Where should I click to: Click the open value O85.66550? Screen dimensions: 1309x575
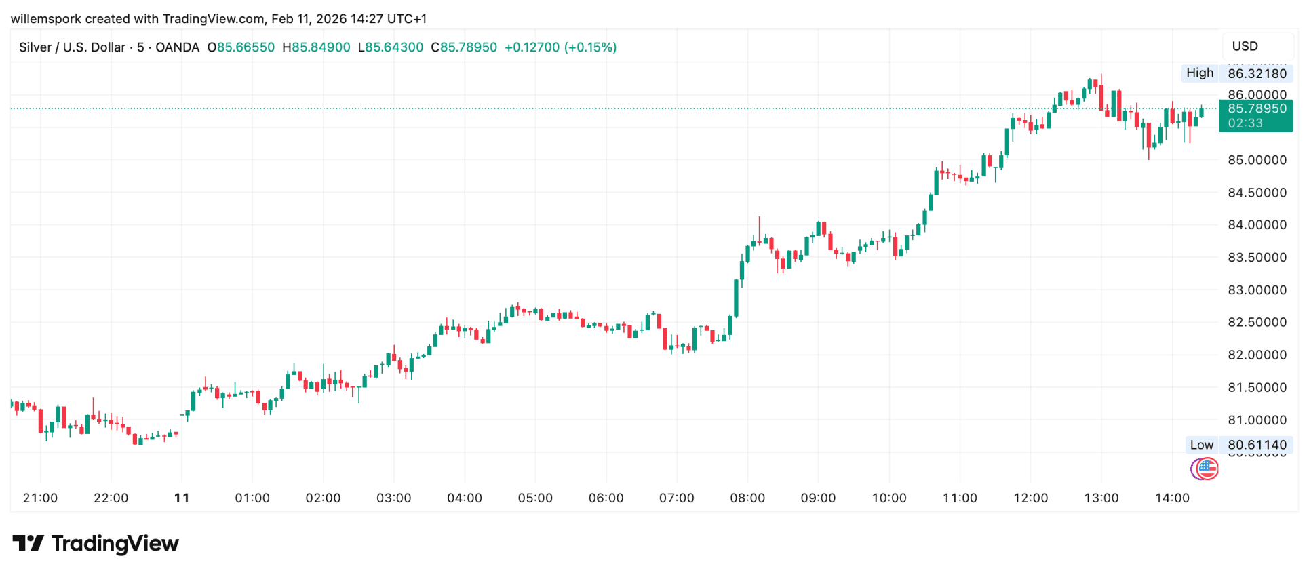[241, 47]
